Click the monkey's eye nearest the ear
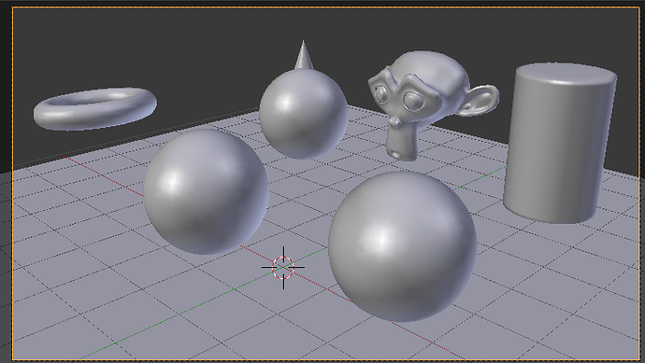 pos(412,100)
